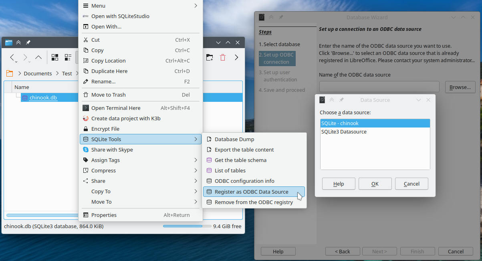Image resolution: width=482 pixels, height=261 pixels.
Task: Click Cancel in Database Wizard
Action: pyautogui.click(x=456, y=251)
